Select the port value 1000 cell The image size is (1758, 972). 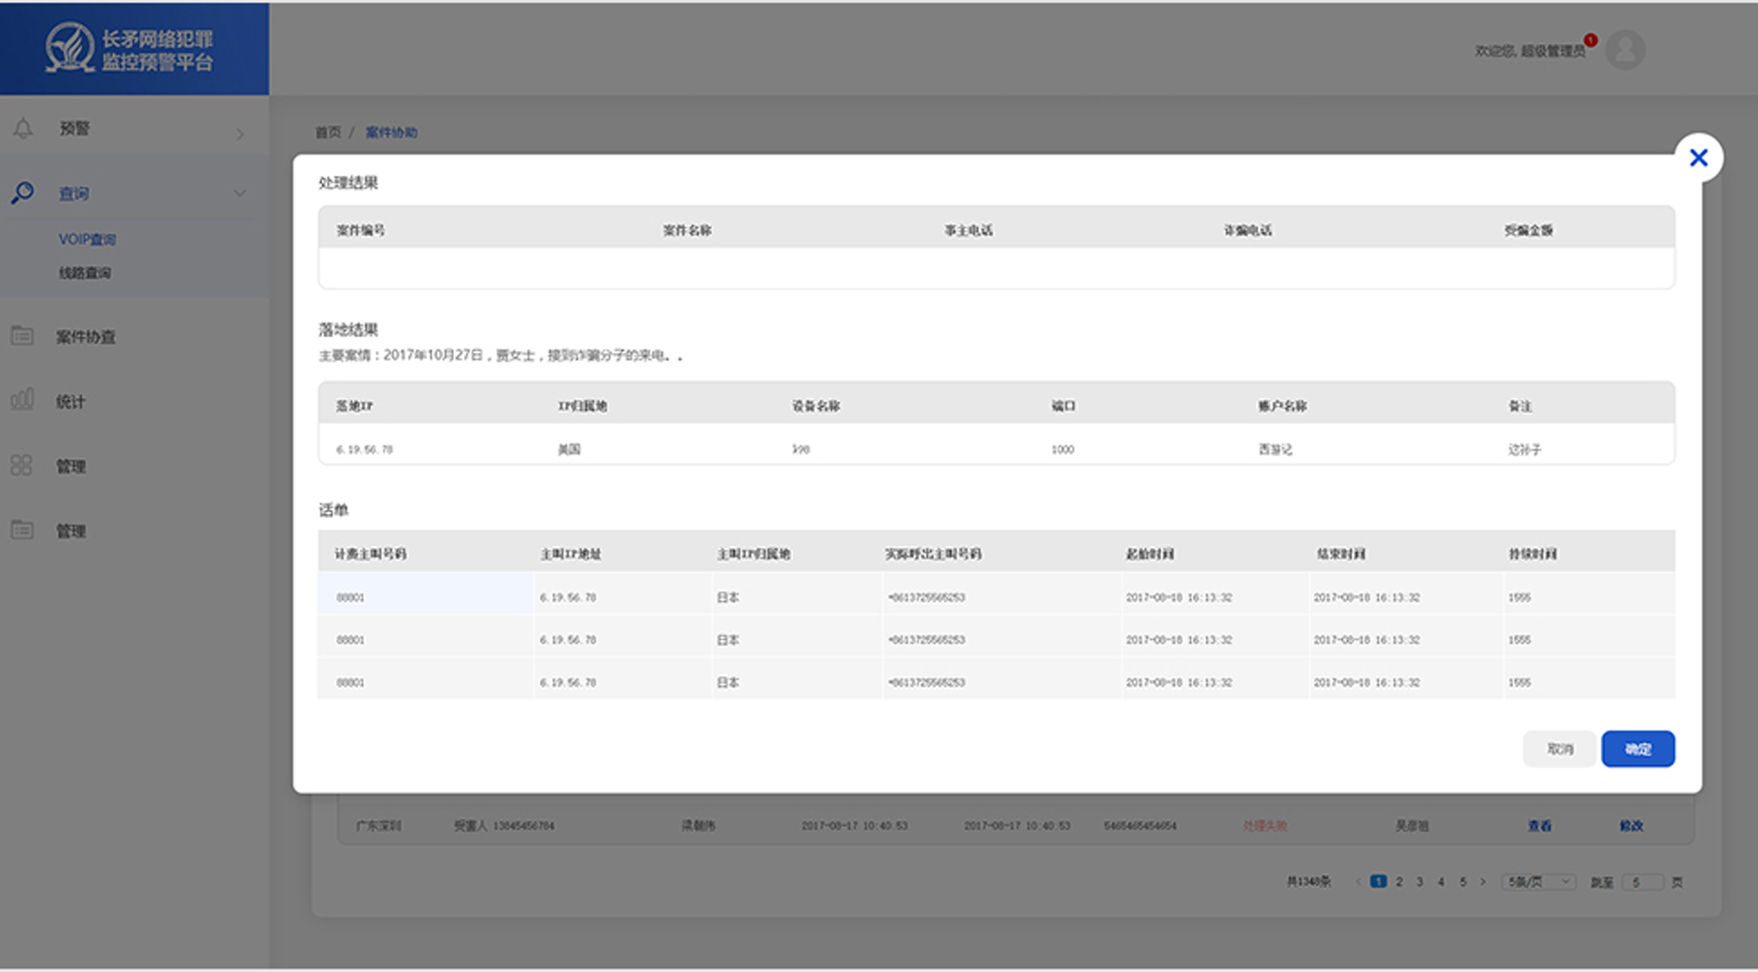tap(1063, 449)
